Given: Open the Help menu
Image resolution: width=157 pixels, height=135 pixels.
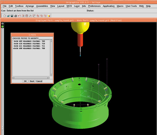Looking at the screenshot, I should click(x=148, y=6).
